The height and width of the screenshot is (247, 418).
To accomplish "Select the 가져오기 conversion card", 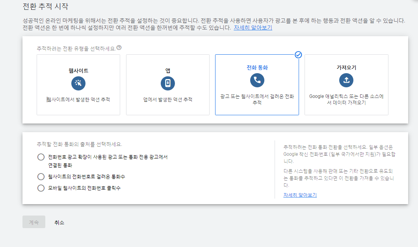I will tap(347, 85).
